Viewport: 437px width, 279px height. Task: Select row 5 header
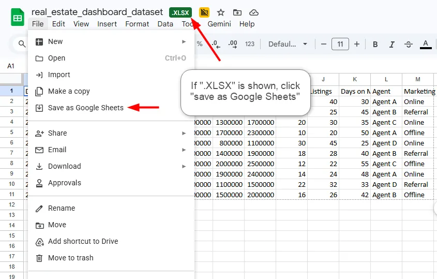[12, 132]
